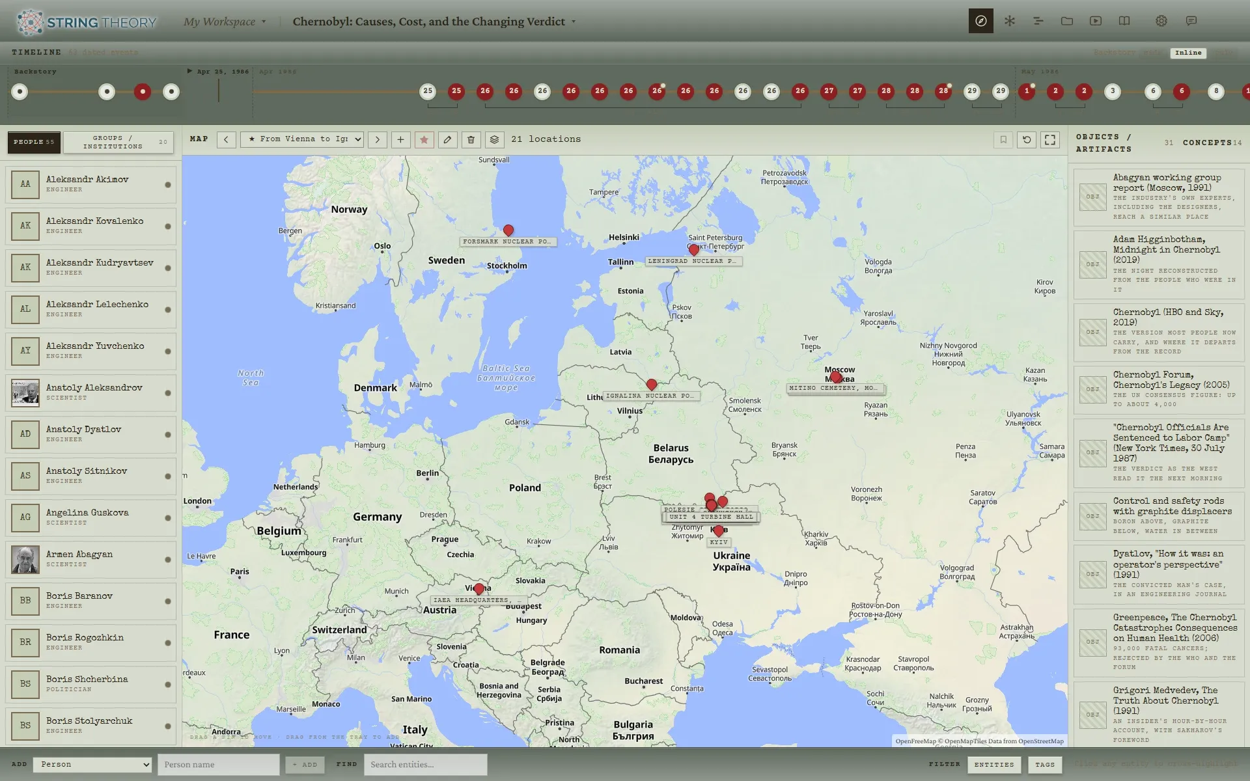This screenshot has width=1250, height=781.
Task: Open the map layers icon
Action: (495, 139)
